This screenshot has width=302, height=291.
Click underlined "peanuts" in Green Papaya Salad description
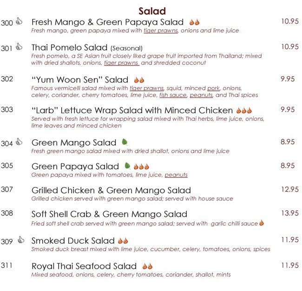pyautogui.click(x=176, y=175)
